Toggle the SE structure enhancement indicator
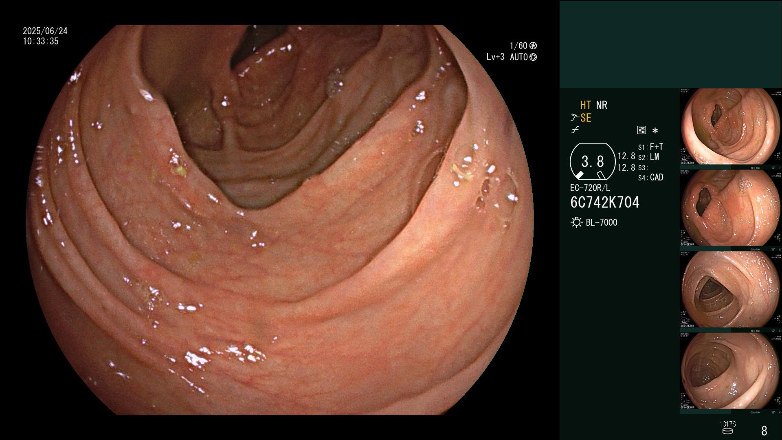Image resolution: width=782 pixels, height=440 pixels. [586, 118]
